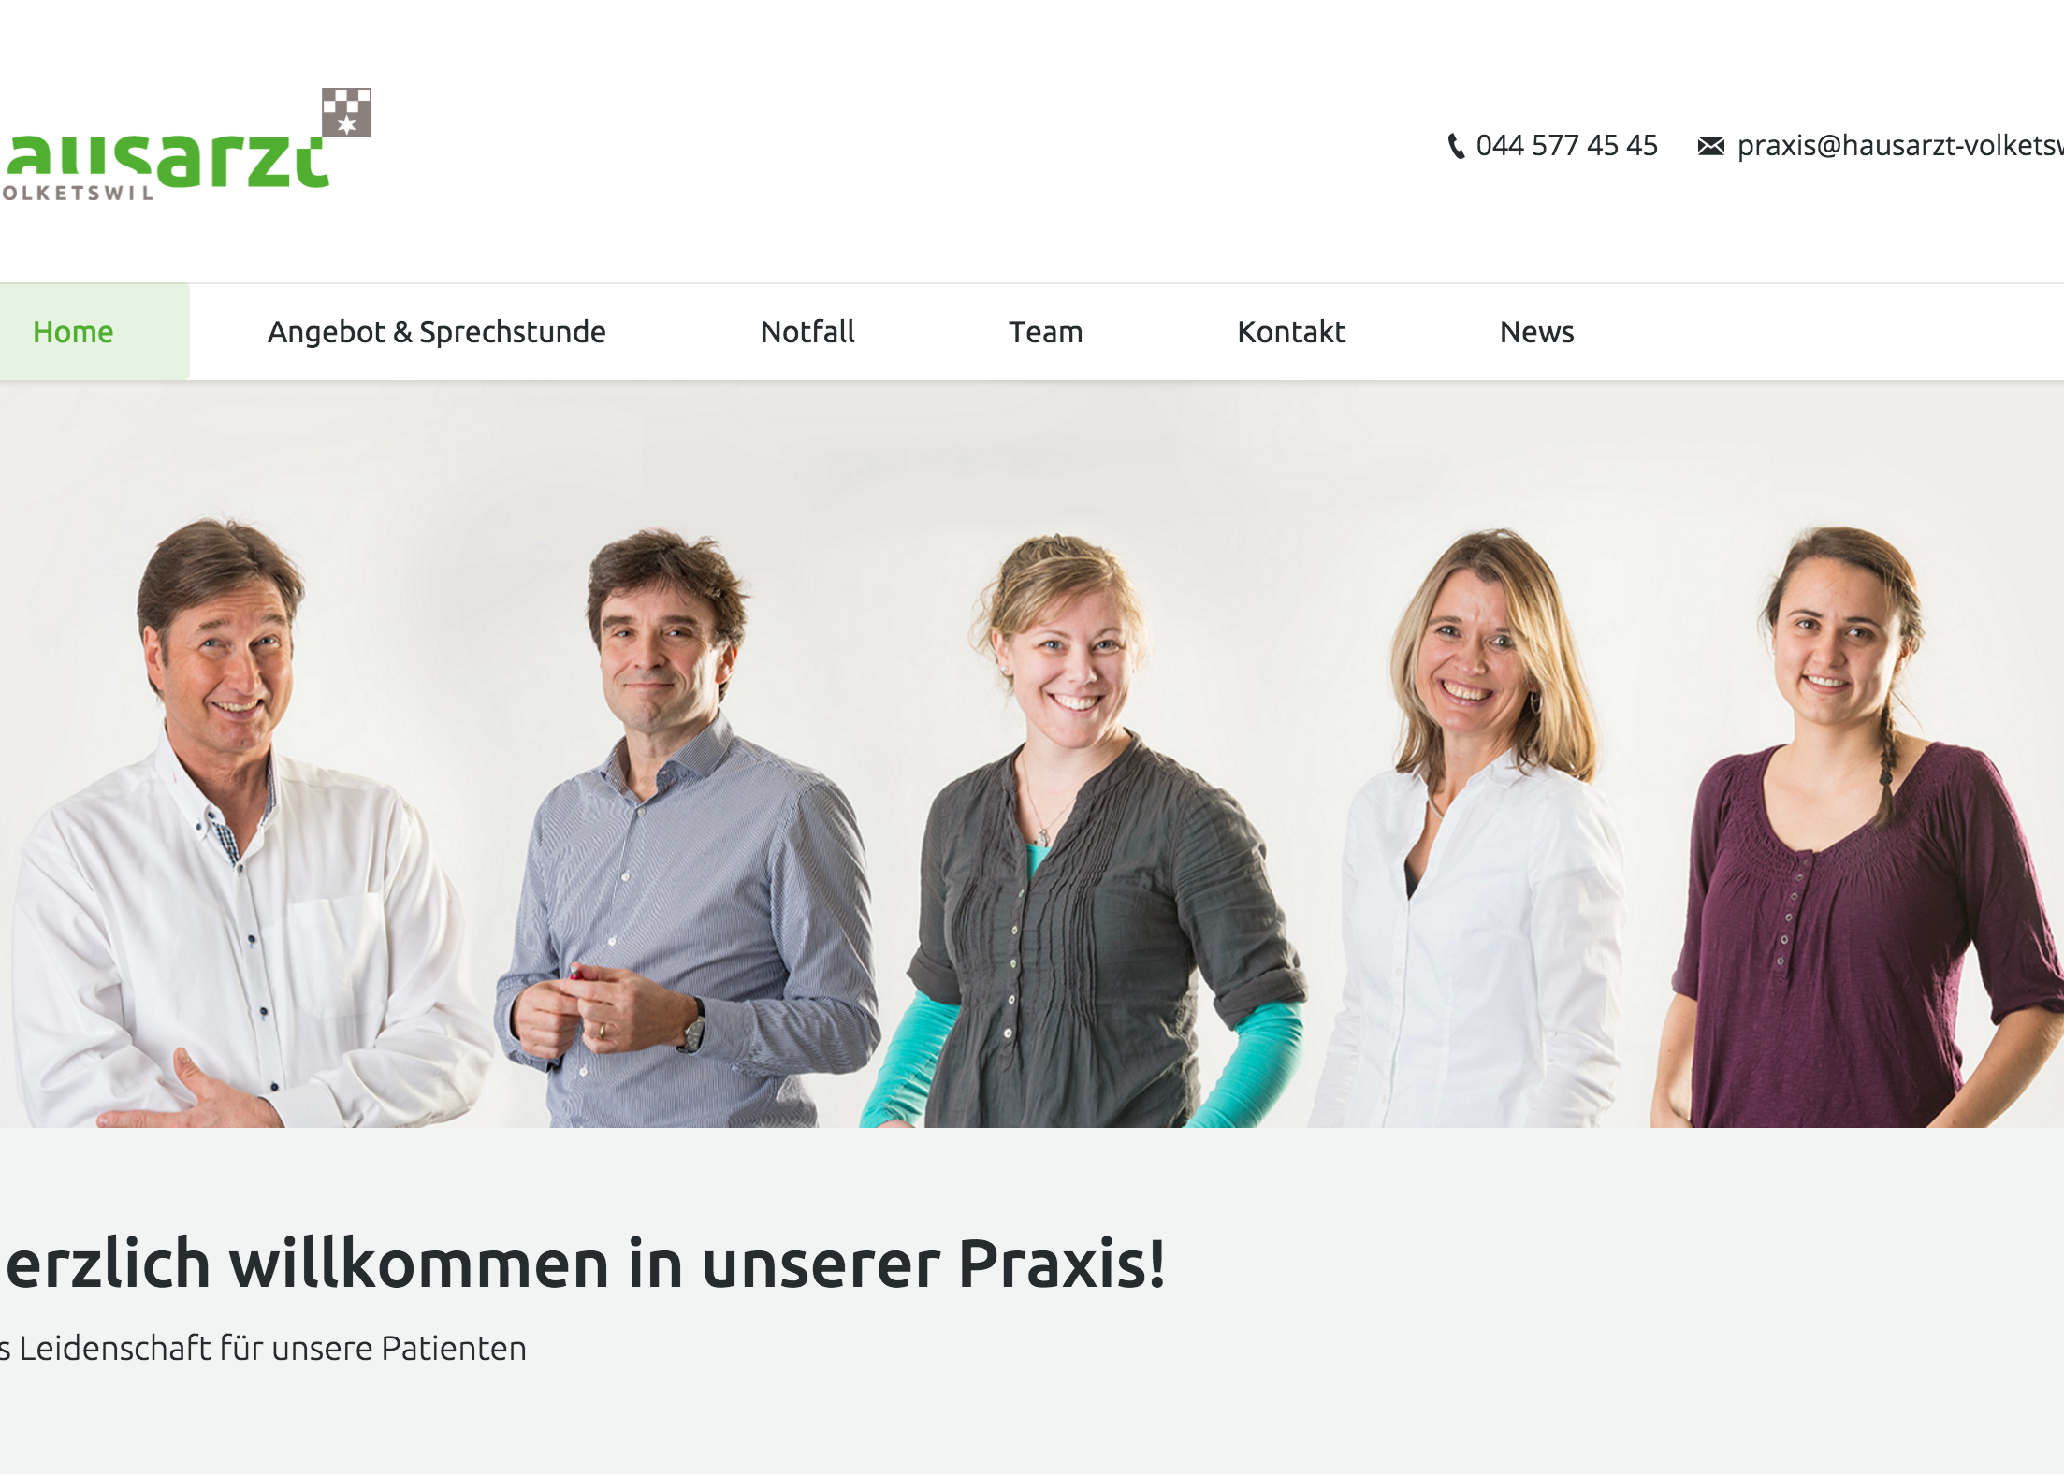The width and height of the screenshot is (2064, 1474).
Task: Click the green Hausarzt logo text
Action: [x=166, y=160]
